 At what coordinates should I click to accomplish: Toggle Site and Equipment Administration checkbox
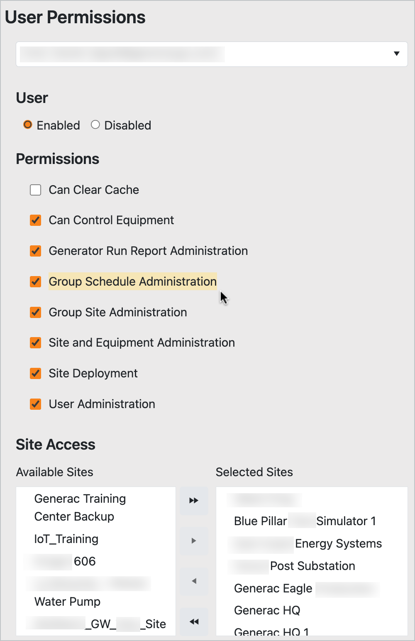click(x=36, y=343)
